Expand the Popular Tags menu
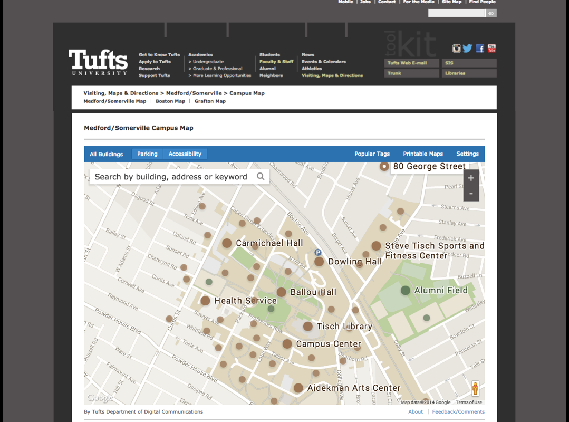The width and height of the screenshot is (569, 422). (372, 154)
